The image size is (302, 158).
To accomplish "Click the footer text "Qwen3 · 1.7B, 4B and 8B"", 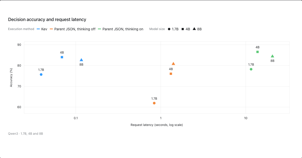I will coord(25,133).
